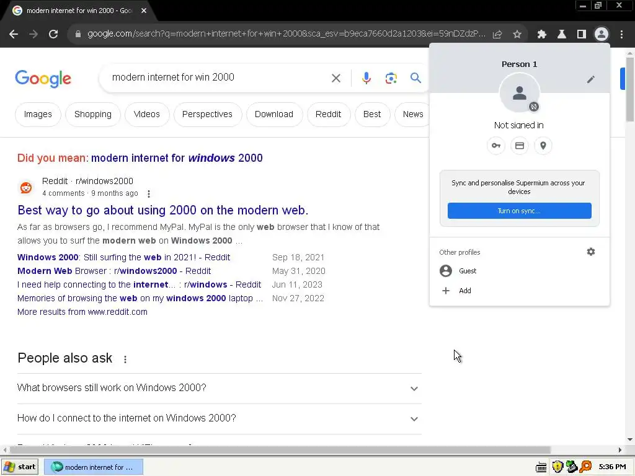Image resolution: width=635 pixels, height=476 pixels.
Task: View site information lock icon
Action: pyautogui.click(x=78, y=34)
